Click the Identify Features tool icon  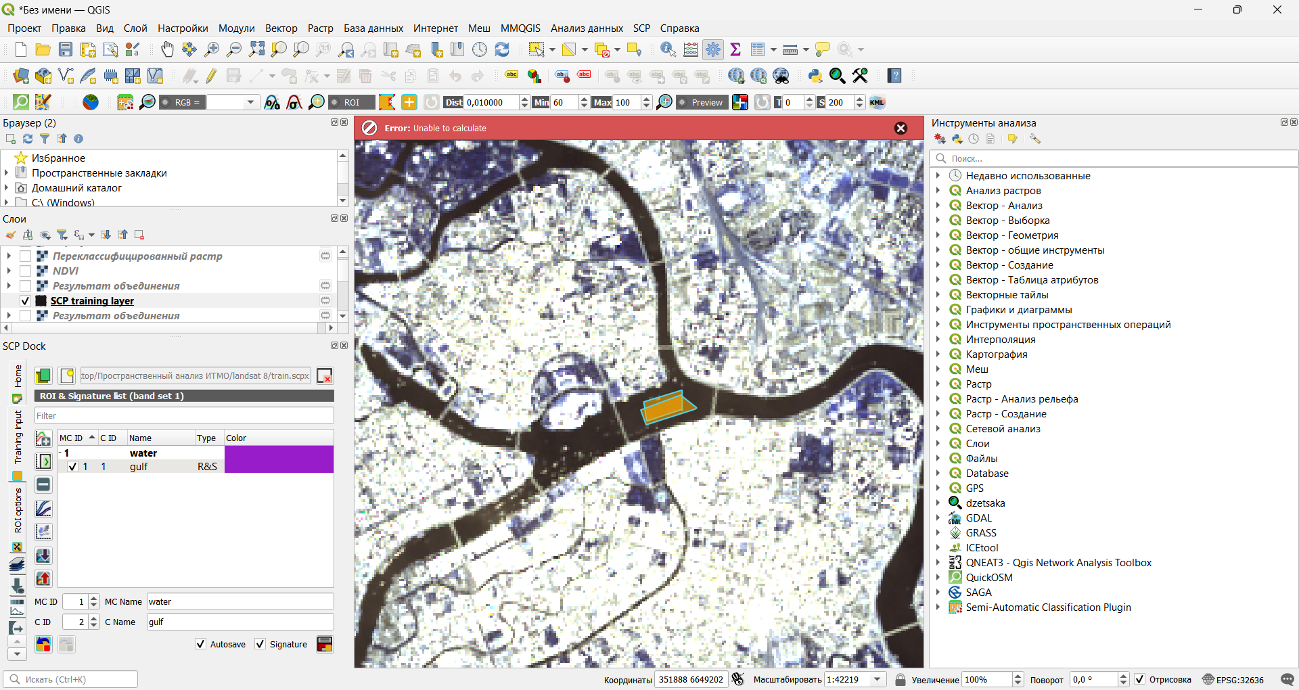tap(668, 49)
